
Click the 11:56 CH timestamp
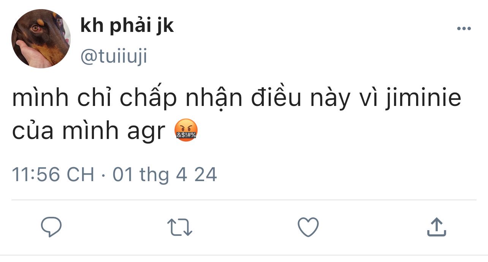pyautogui.click(x=53, y=175)
